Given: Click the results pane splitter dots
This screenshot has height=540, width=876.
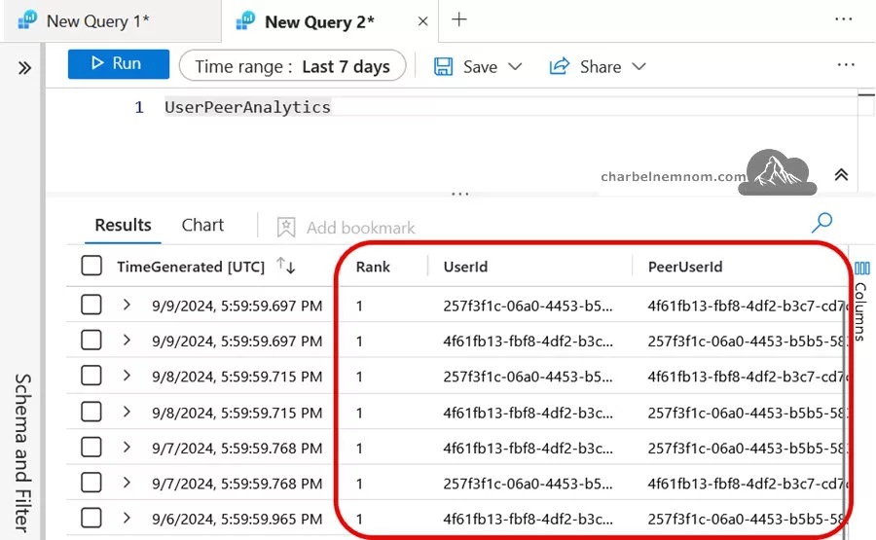Looking at the screenshot, I should [x=459, y=194].
